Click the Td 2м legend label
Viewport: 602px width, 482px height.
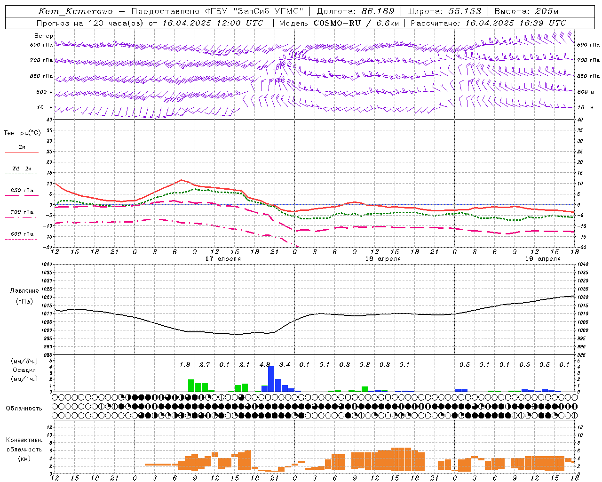[22, 169]
